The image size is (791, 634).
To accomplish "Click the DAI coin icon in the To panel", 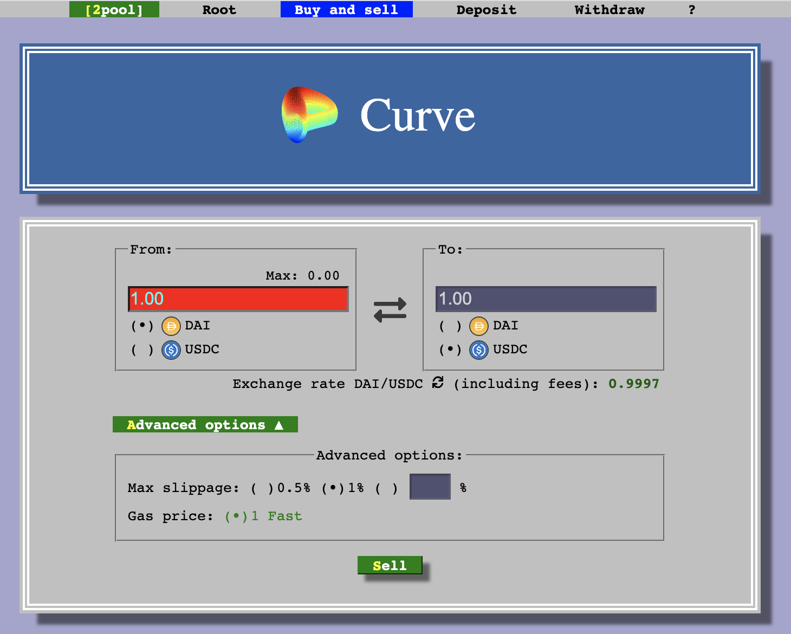I will [x=479, y=325].
